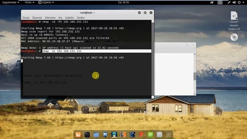Image resolution: width=247 pixels, height=139 pixels.
Task: Click the clock Sal 16:56
Action: point(123,2)
